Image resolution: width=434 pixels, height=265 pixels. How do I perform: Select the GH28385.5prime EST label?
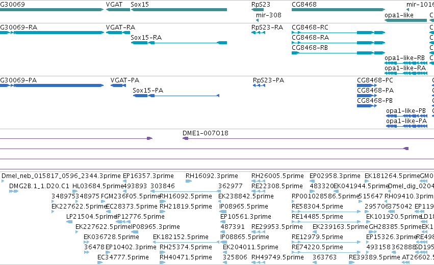[x=395, y=227]
